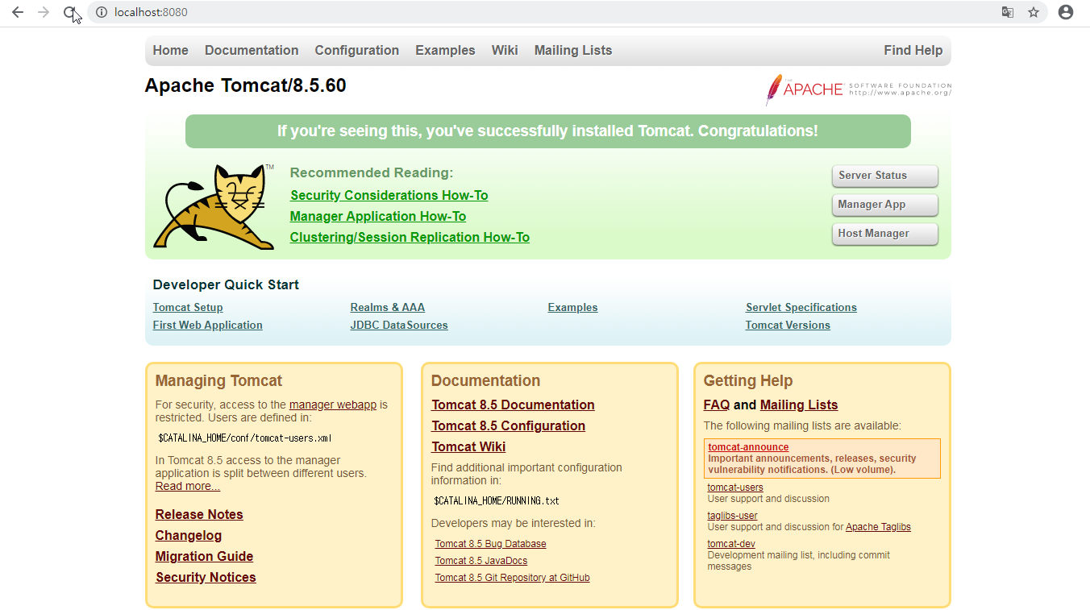Open the Realms & AAA link

[388, 307]
